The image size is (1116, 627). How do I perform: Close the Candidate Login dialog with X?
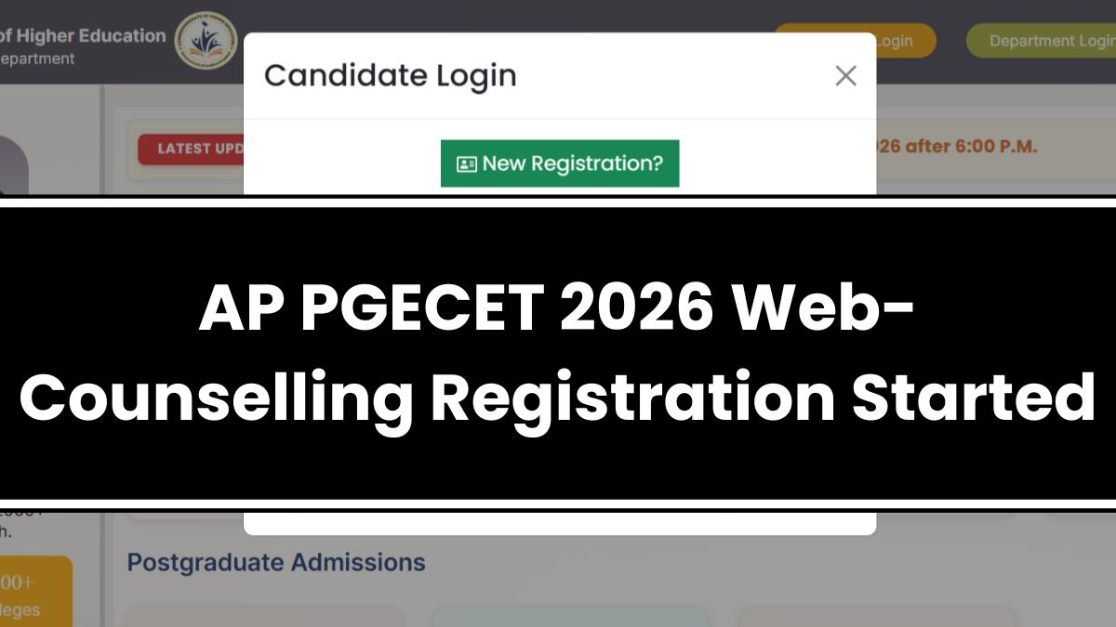[x=845, y=76]
